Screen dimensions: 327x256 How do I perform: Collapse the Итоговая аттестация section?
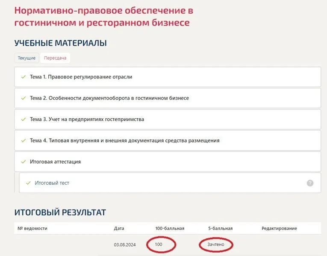pos(55,162)
